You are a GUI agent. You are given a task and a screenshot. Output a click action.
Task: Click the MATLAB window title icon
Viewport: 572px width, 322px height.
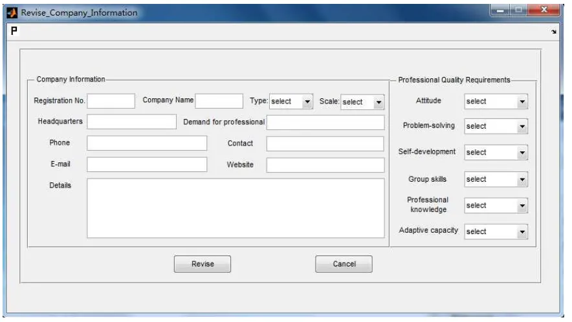click(x=12, y=13)
